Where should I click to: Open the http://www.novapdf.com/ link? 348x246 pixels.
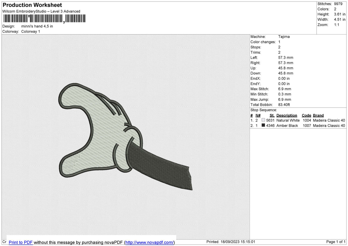point(149,242)
